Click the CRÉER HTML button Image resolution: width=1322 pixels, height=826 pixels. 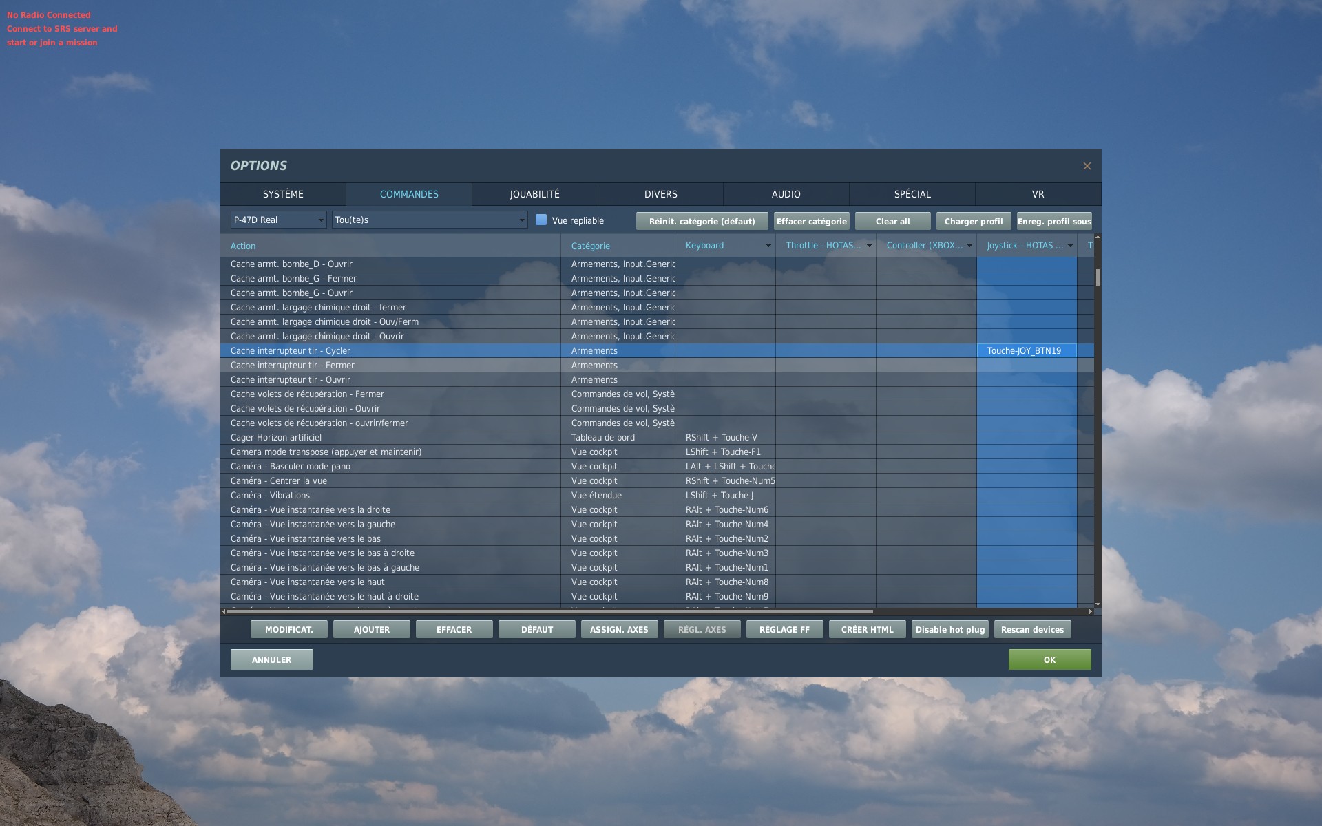tap(868, 629)
